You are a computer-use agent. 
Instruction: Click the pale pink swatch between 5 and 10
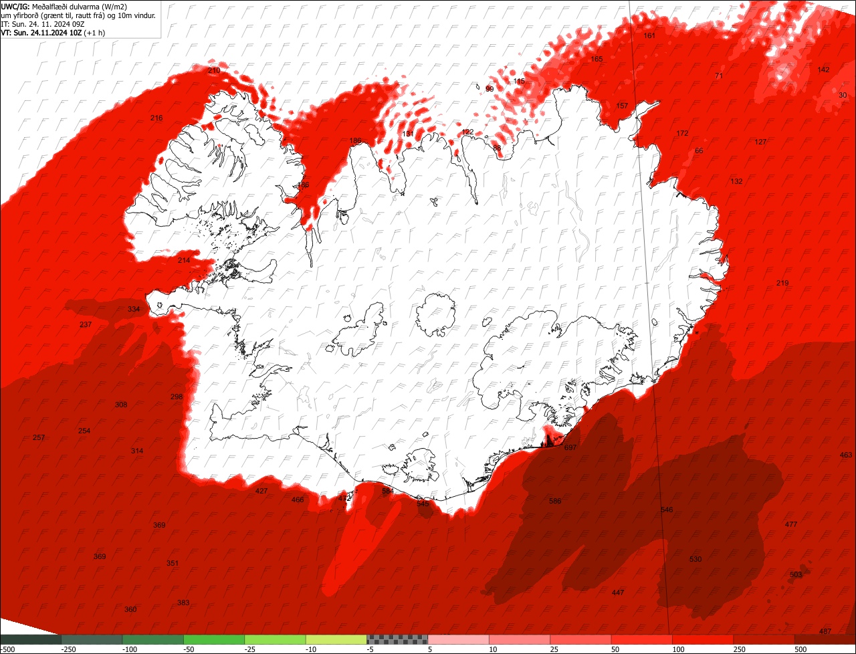(459, 639)
